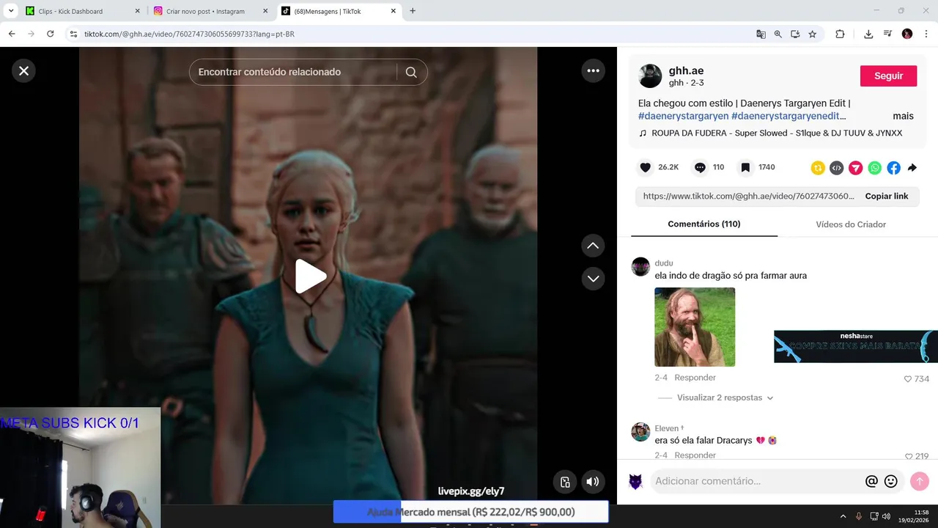The image size is (938, 528).
Task: Close the Kick Dashboard browser tab
Action: (x=137, y=11)
